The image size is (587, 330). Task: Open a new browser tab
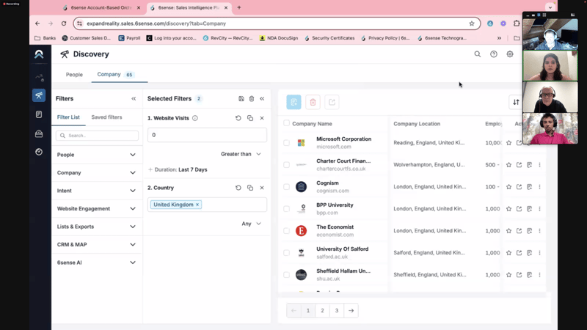coord(239,7)
